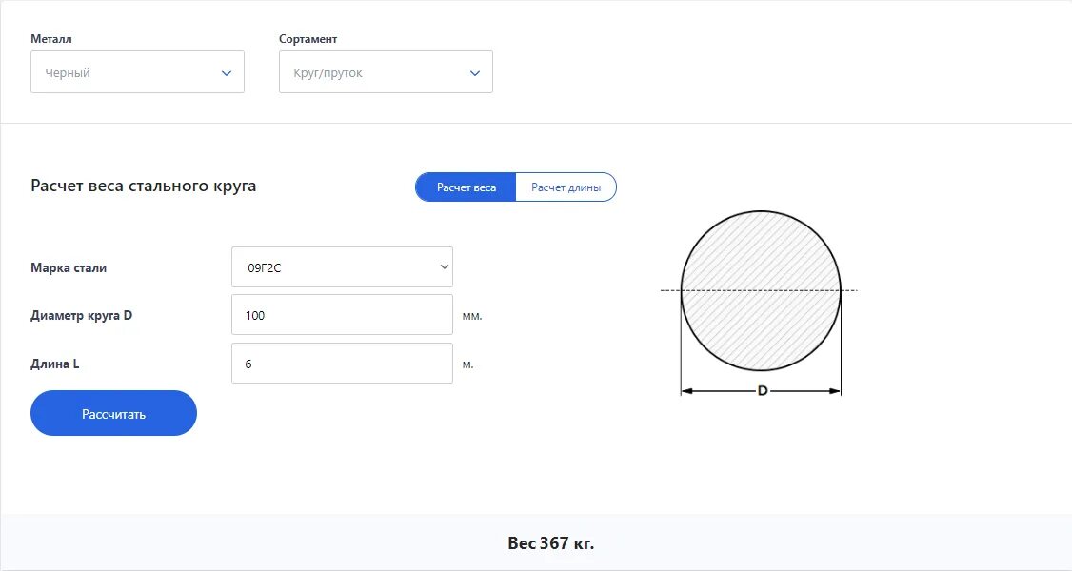1072x571 pixels.
Task: Click the result text Вес 367 кг.
Action: (x=551, y=543)
